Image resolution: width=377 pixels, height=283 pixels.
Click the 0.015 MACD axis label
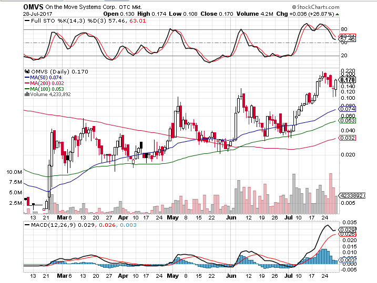350,247
